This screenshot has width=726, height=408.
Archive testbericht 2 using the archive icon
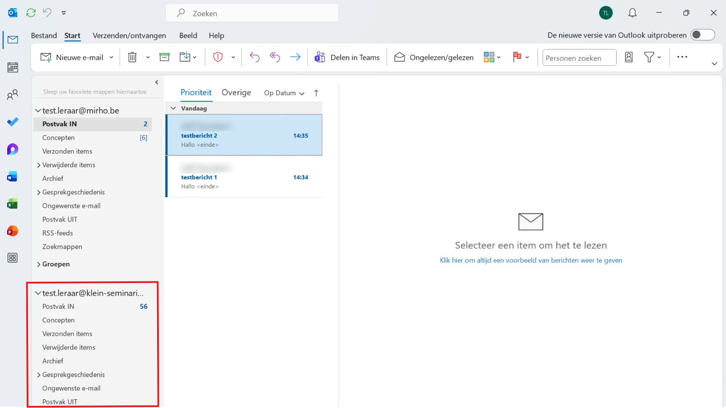coord(164,57)
